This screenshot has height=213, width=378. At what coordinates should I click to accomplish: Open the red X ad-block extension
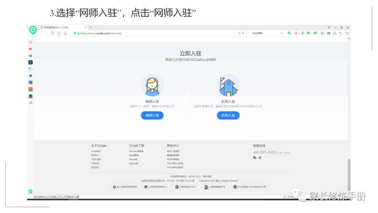click(296, 33)
